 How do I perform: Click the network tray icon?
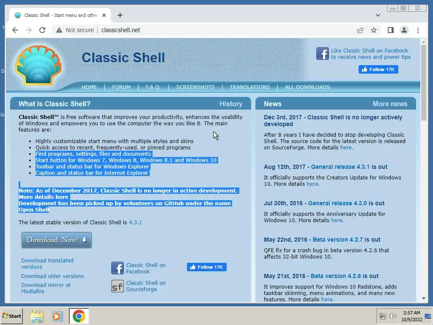[382, 316]
